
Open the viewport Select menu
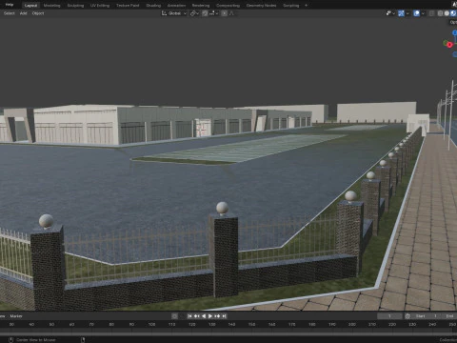tap(10, 13)
